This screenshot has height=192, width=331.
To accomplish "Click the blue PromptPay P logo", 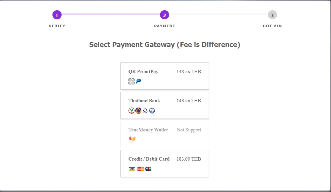I will point(138,81).
